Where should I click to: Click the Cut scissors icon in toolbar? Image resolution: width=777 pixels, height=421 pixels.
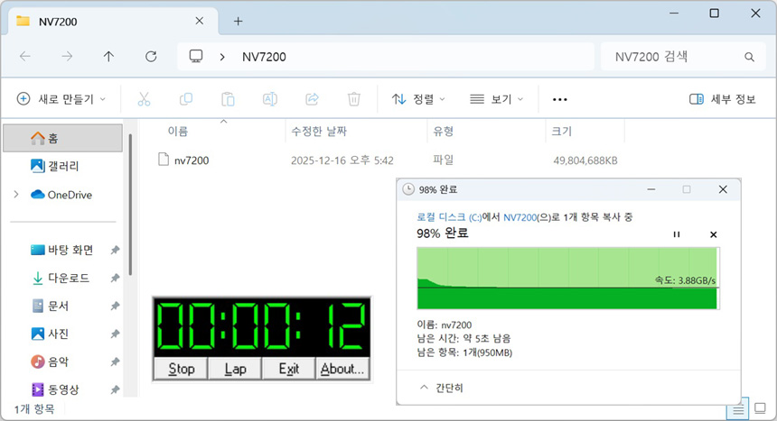click(x=144, y=99)
